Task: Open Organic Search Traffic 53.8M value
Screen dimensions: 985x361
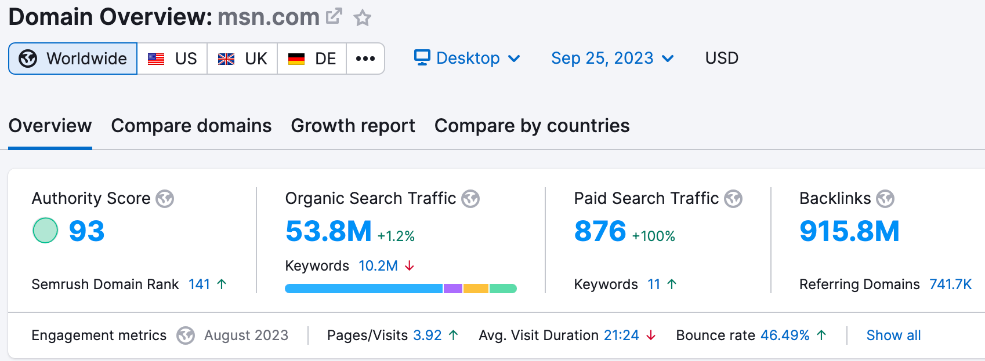Action: (328, 231)
